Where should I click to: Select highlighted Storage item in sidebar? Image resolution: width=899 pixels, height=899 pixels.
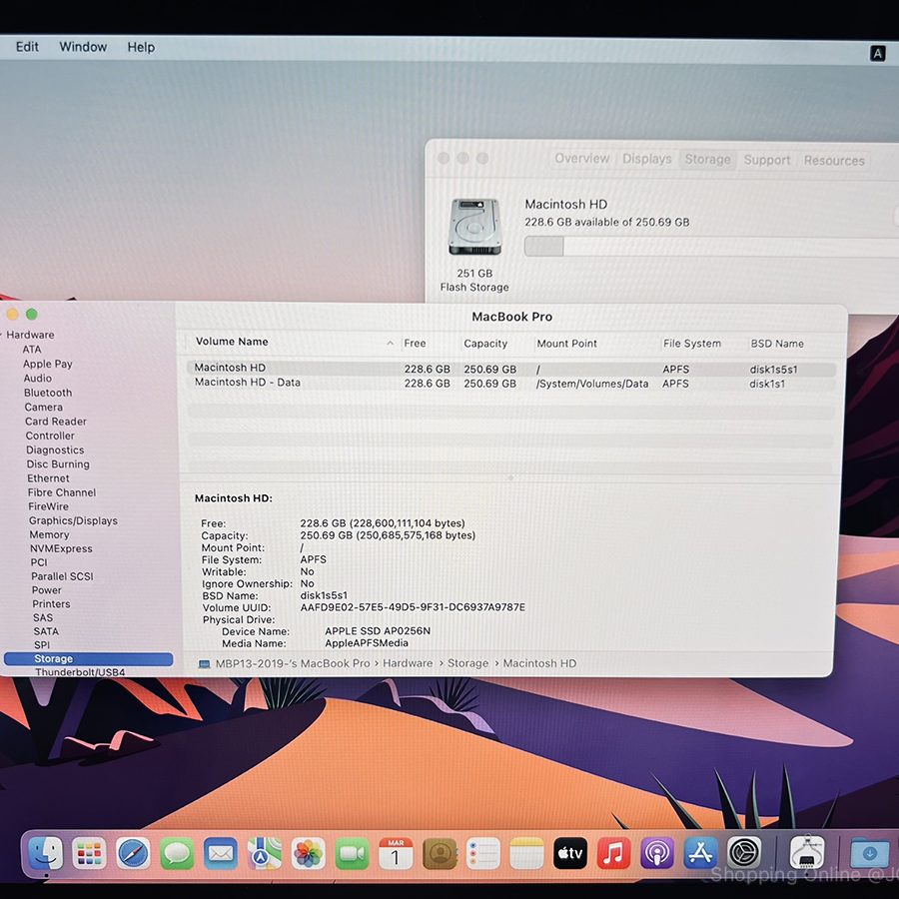[88, 659]
